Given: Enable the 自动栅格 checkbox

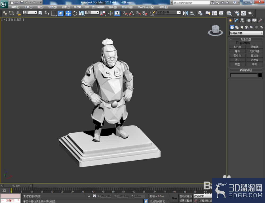Looking at the screenshot, I should [x=237, y=43].
